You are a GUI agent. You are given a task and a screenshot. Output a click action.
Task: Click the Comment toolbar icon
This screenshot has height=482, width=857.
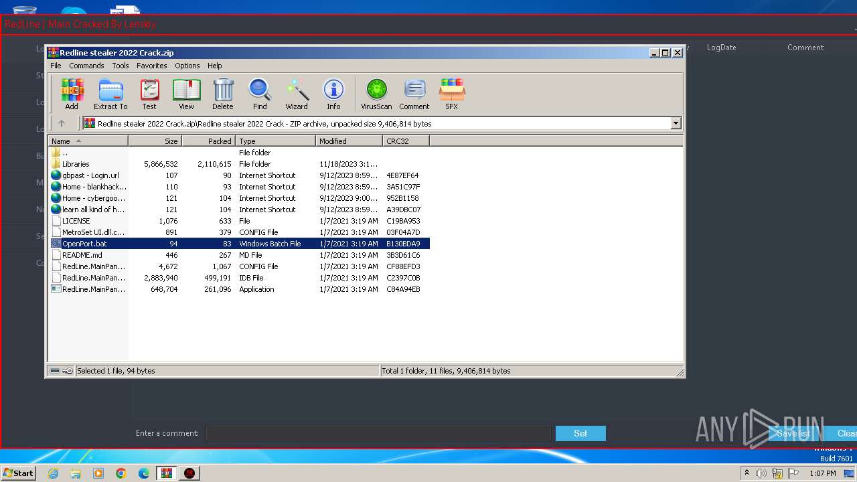414,94
